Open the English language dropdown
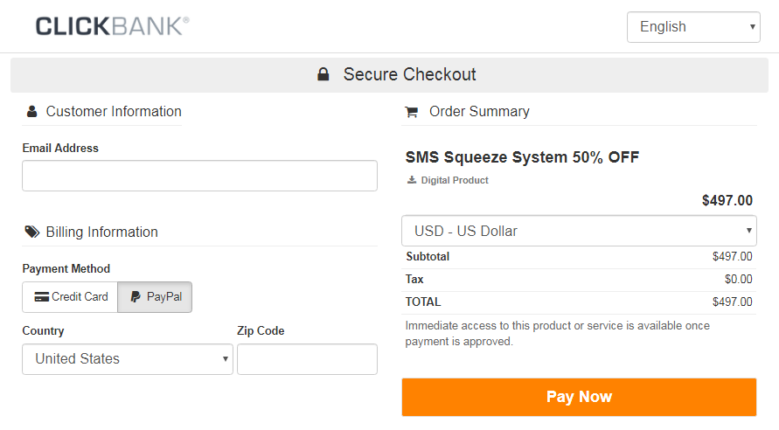This screenshot has width=779, height=430. (693, 27)
